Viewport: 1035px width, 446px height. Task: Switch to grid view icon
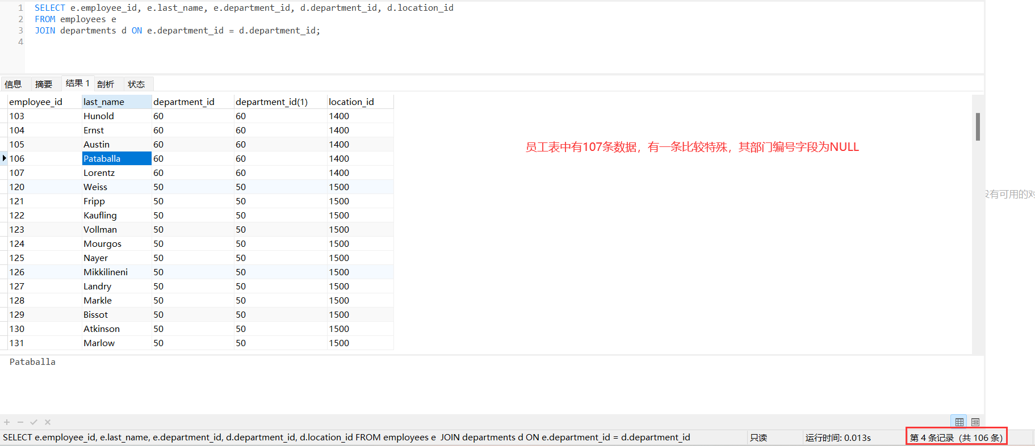(x=959, y=422)
